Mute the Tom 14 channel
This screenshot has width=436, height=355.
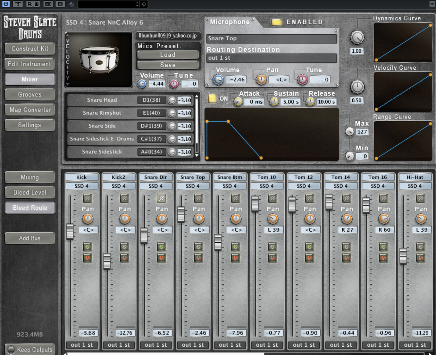346,258
